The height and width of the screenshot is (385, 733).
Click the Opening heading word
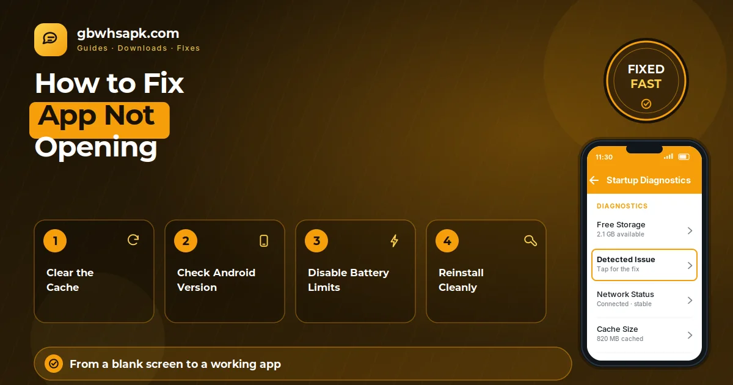[96, 147]
